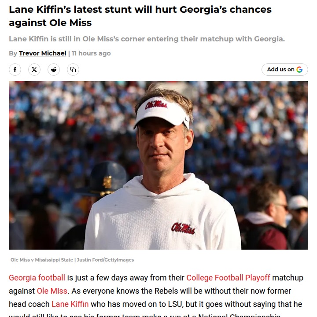The image size is (317, 317).
Task: Click the article's main headline
Action: pos(141,16)
